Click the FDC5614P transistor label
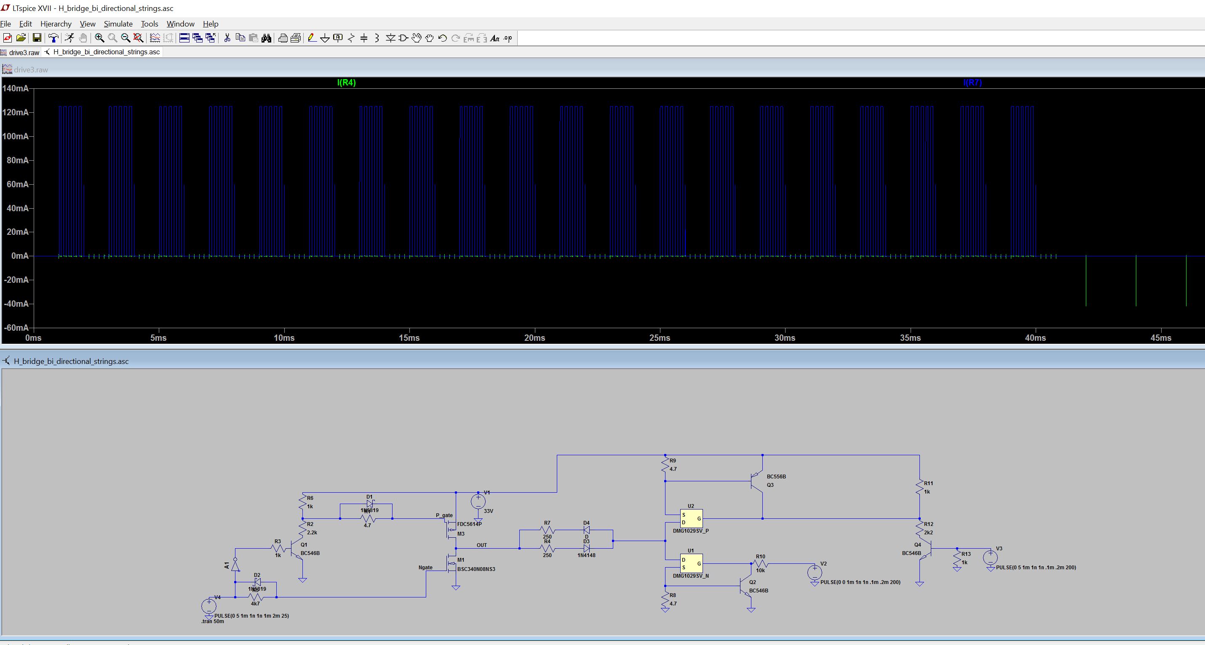The height and width of the screenshot is (645, 1205). tap(470, 524)
